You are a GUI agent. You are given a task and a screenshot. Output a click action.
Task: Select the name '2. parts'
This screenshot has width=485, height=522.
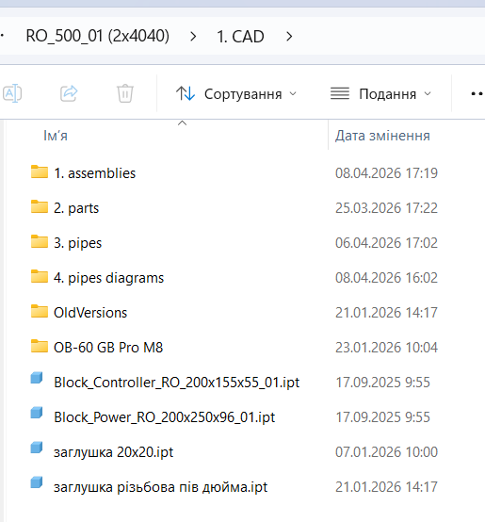click(x=76, y=208)
